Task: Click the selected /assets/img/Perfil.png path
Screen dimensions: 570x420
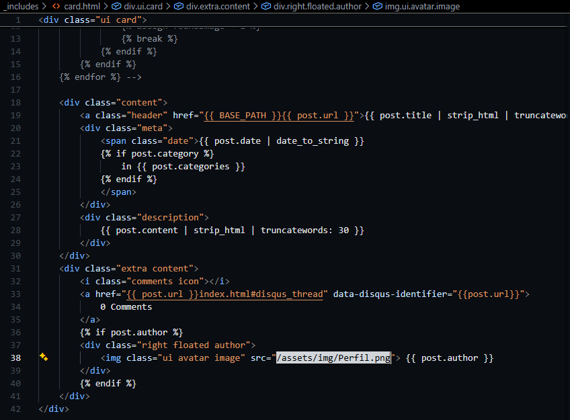Action: pos(333,358)
